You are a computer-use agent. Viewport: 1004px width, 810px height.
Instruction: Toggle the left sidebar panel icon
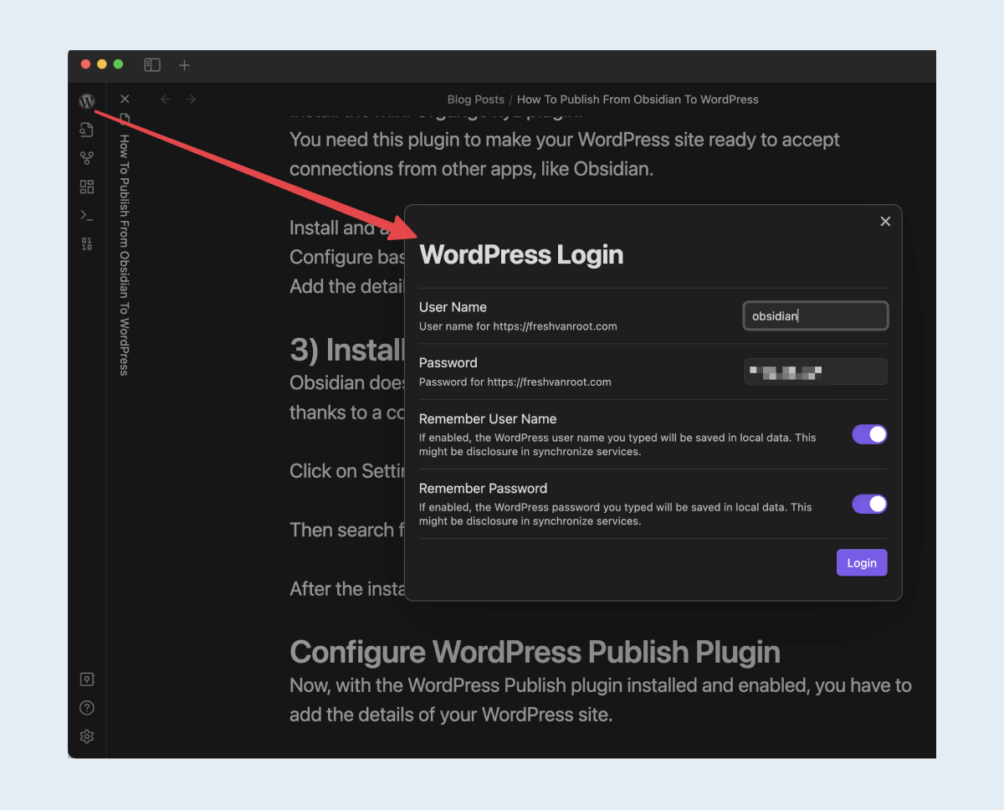[x=152, y=64]
